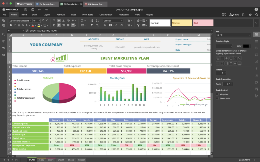Open chart settings in right sidebar

click(256, 62)
